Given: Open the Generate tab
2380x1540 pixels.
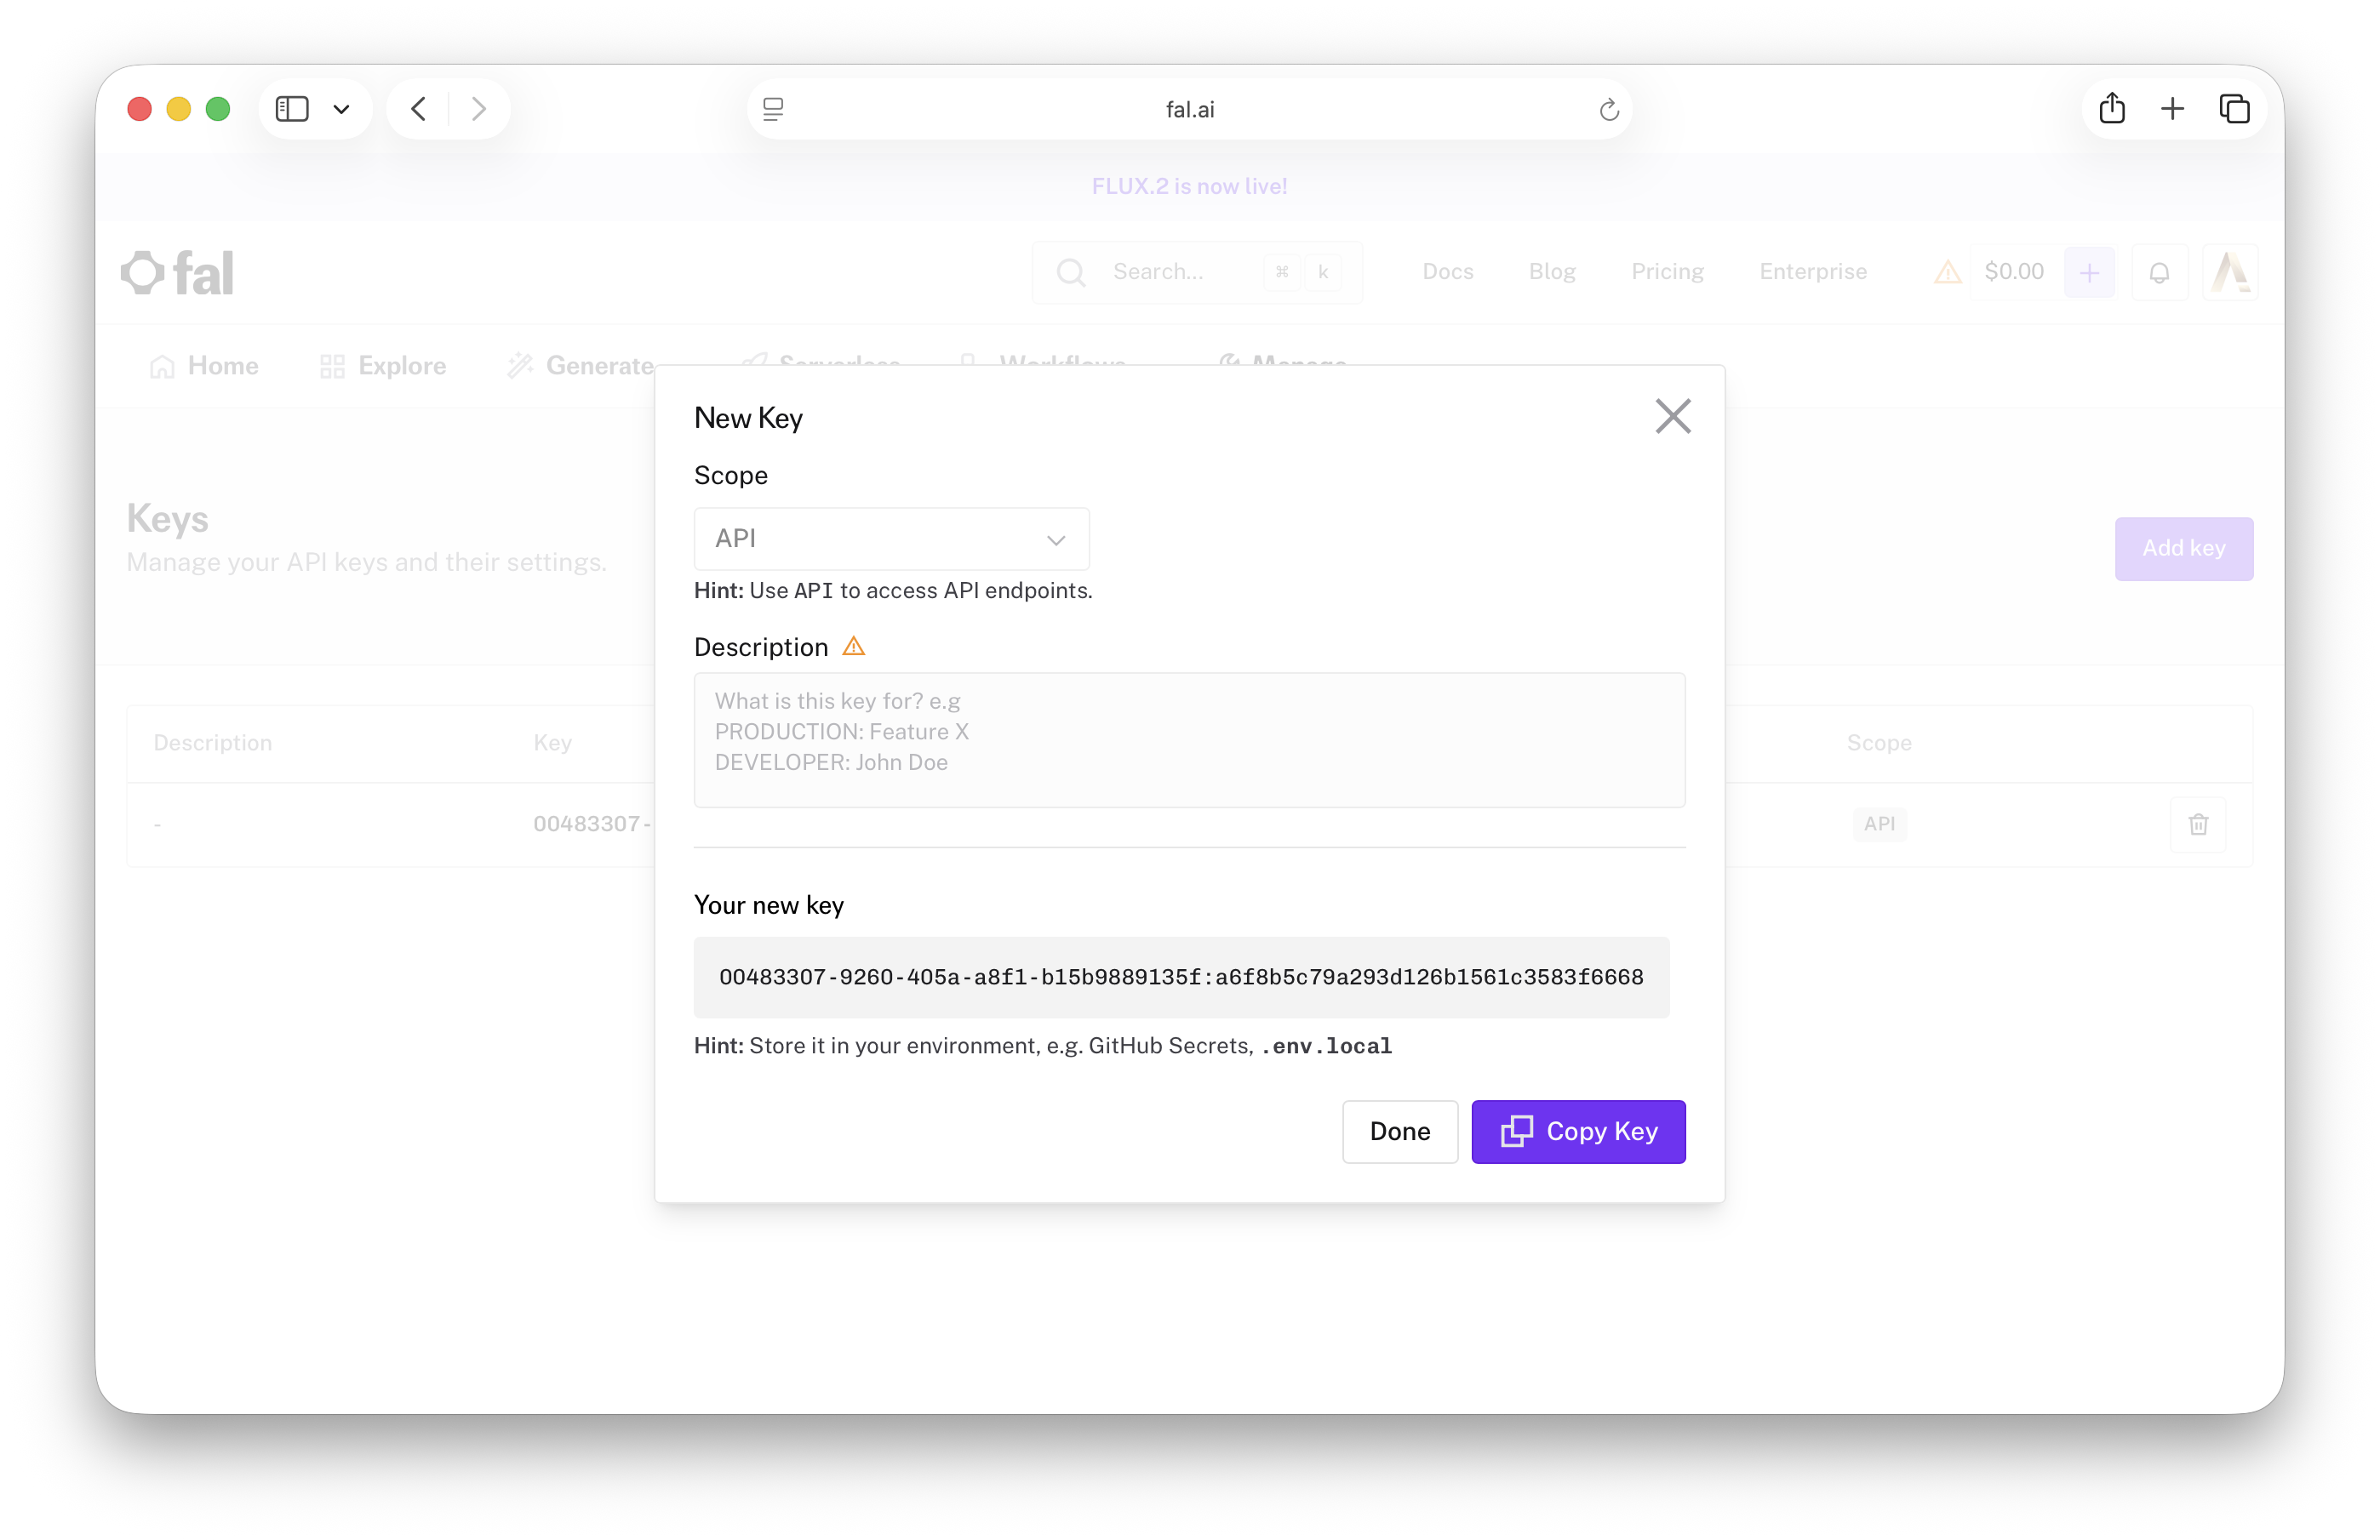Looking at the screenshot, I should pyautogui.click(x=580, y=366).
